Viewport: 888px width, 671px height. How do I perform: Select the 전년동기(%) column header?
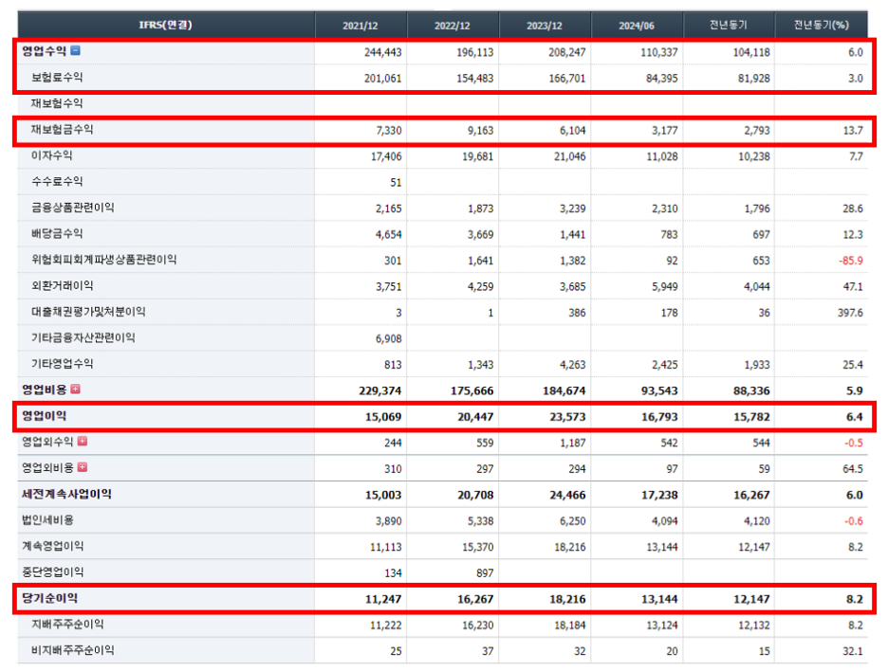coord(822,25)
